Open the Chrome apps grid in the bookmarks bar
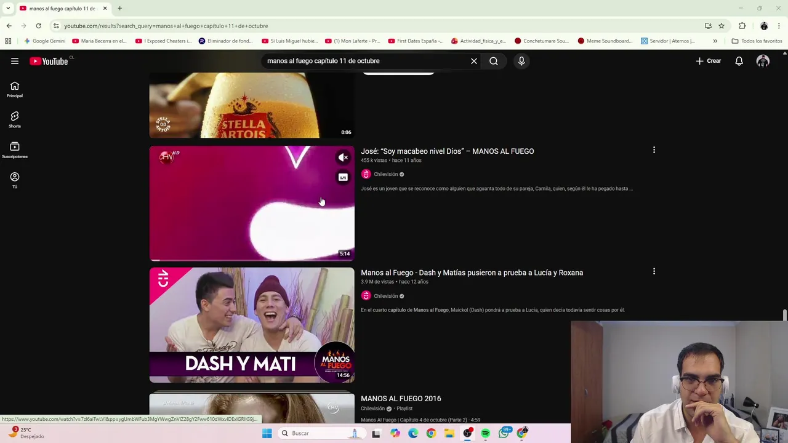This screenshot has width=788, height=443. (8, 41)
